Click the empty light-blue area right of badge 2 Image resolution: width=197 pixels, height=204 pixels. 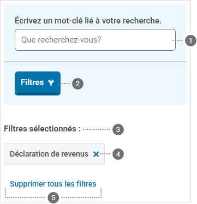(x=135, y=83)
